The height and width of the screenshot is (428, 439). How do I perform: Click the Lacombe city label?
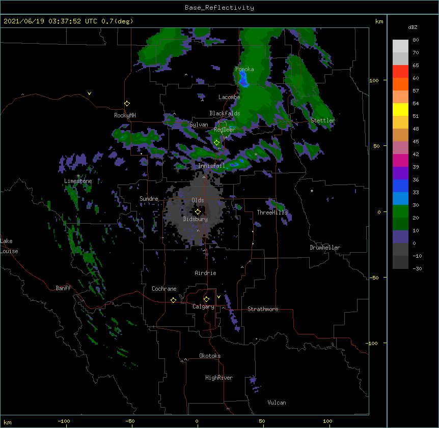(x=229, y=97)
